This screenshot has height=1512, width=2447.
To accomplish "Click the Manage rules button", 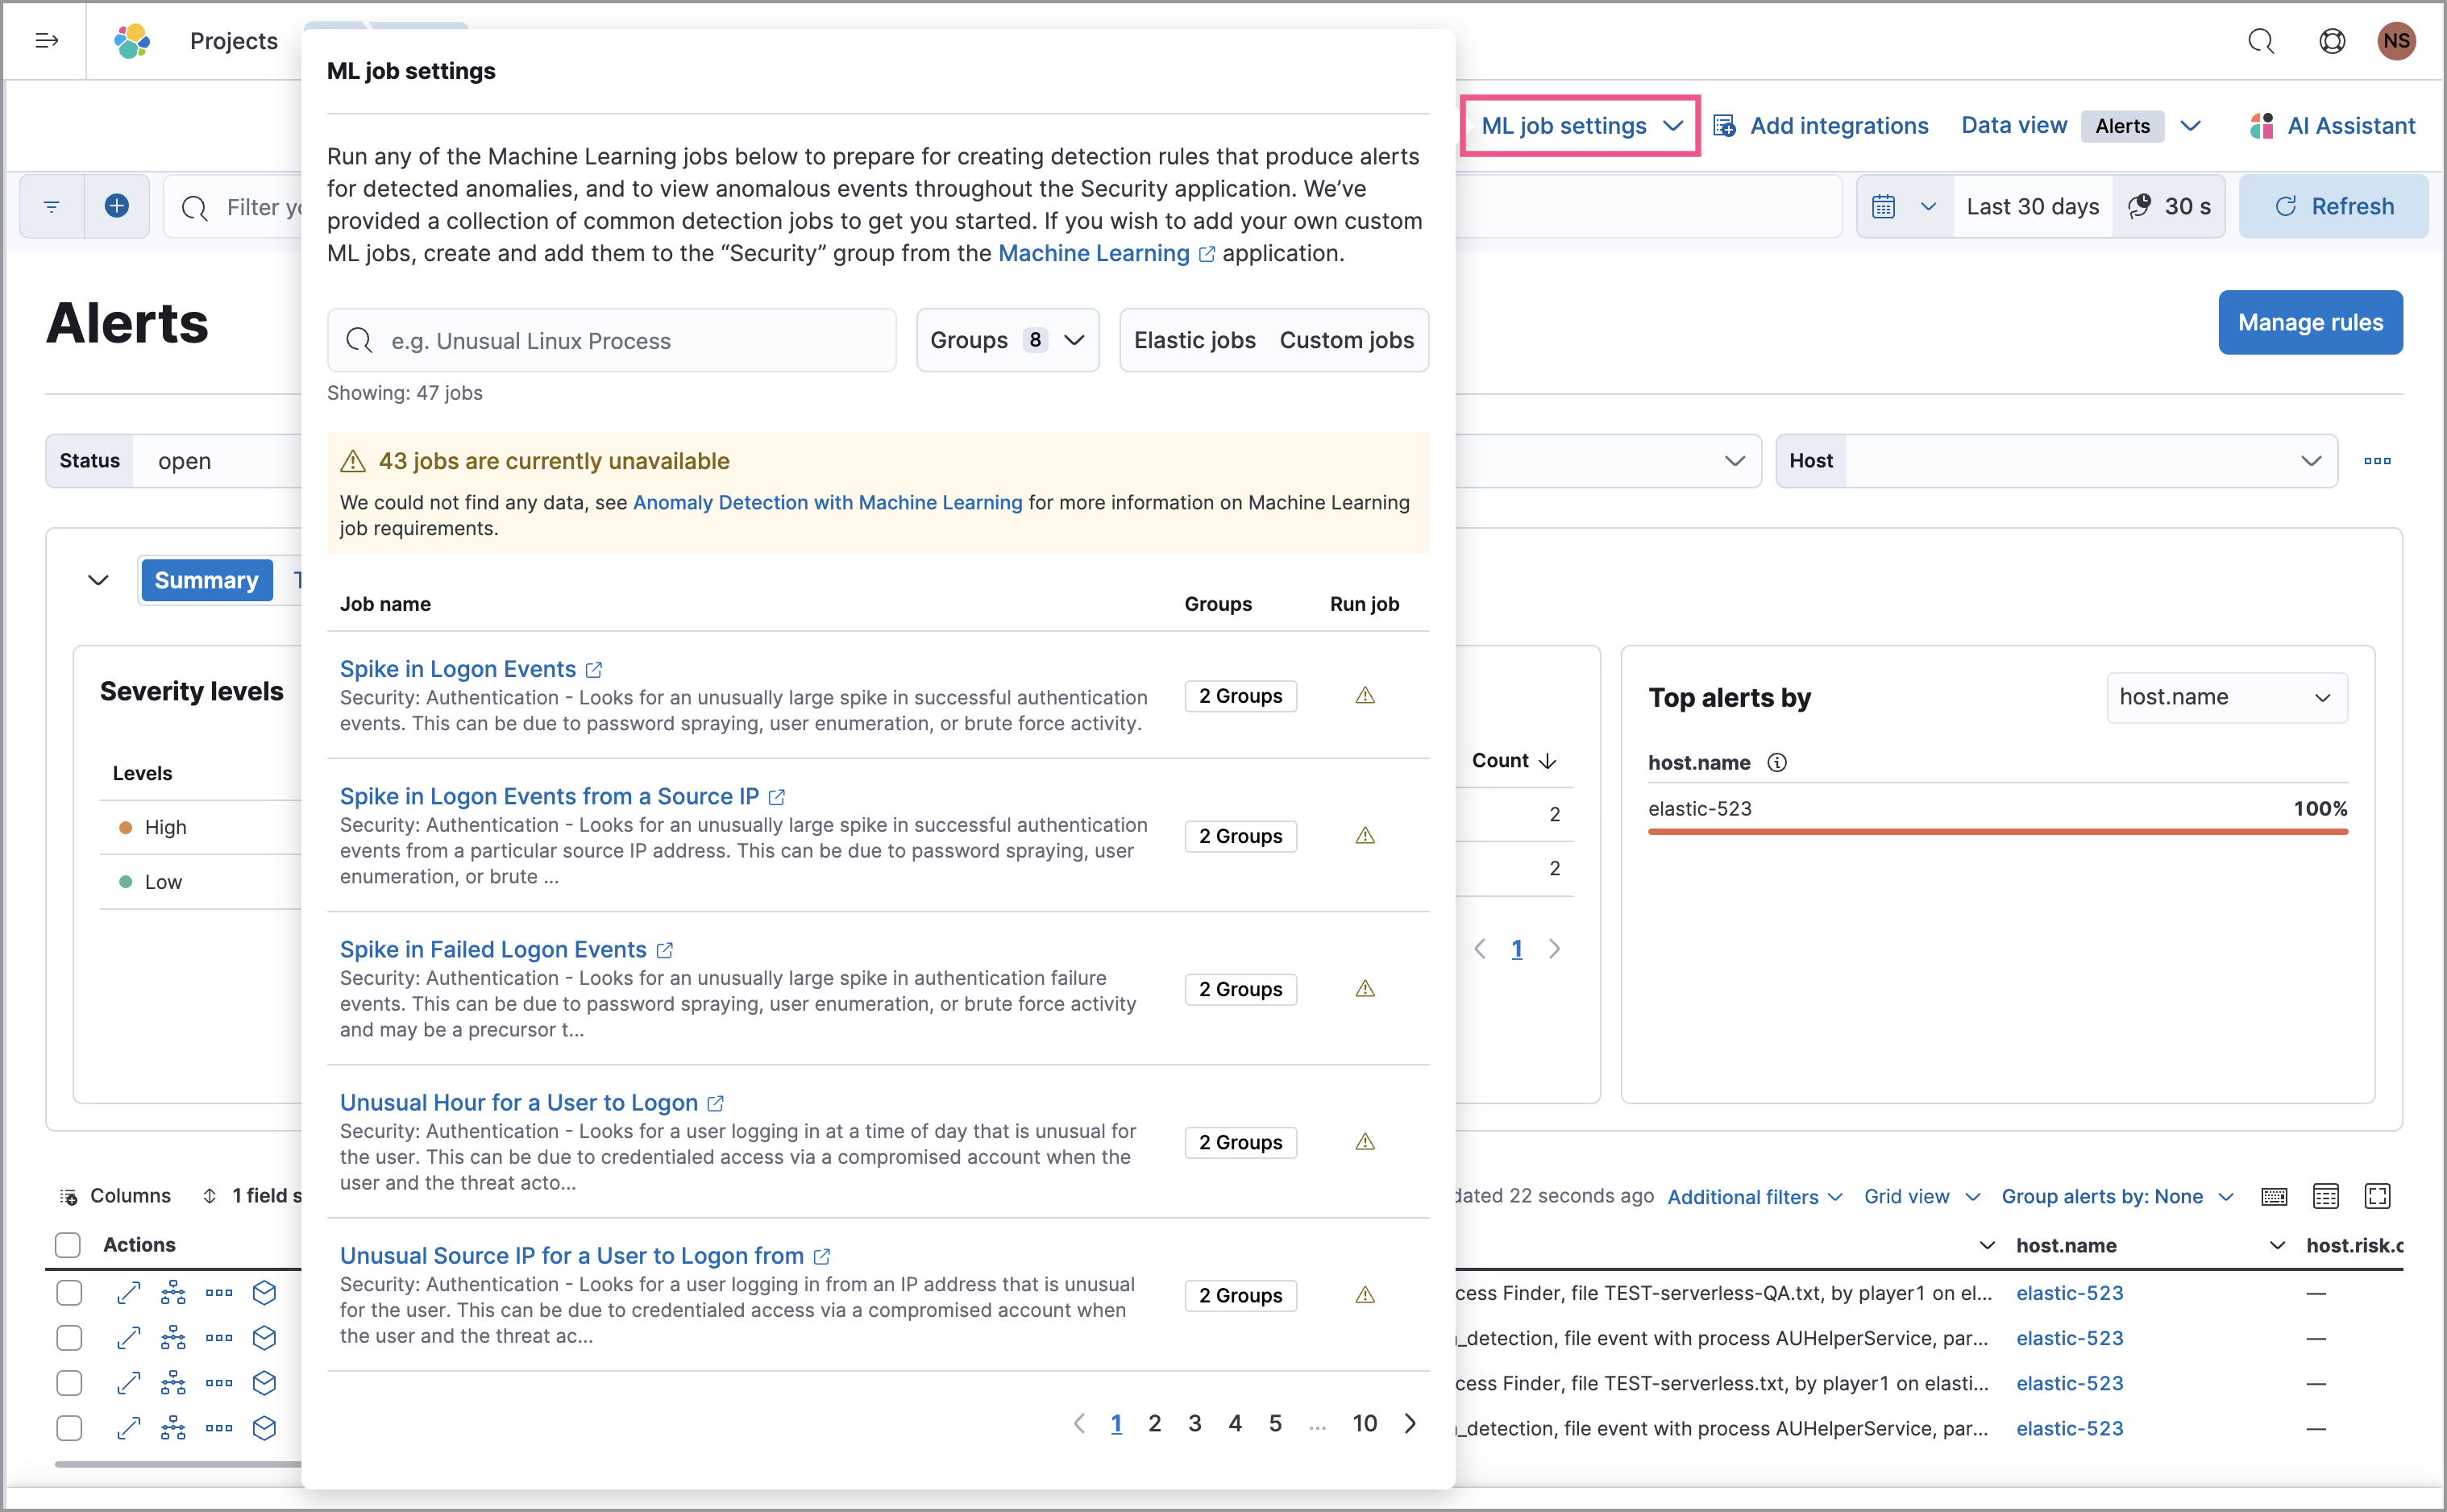I will pos(2310,322).
